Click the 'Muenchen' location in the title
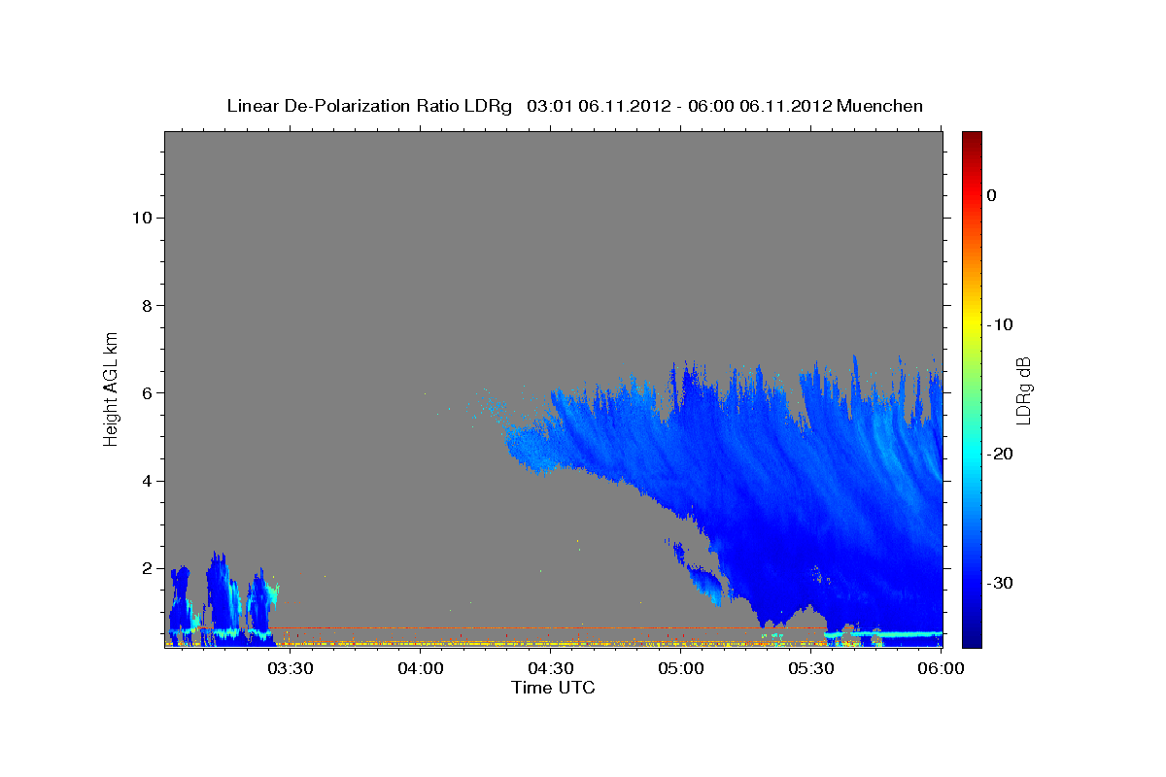The image size is (1166, 777). 880,106
